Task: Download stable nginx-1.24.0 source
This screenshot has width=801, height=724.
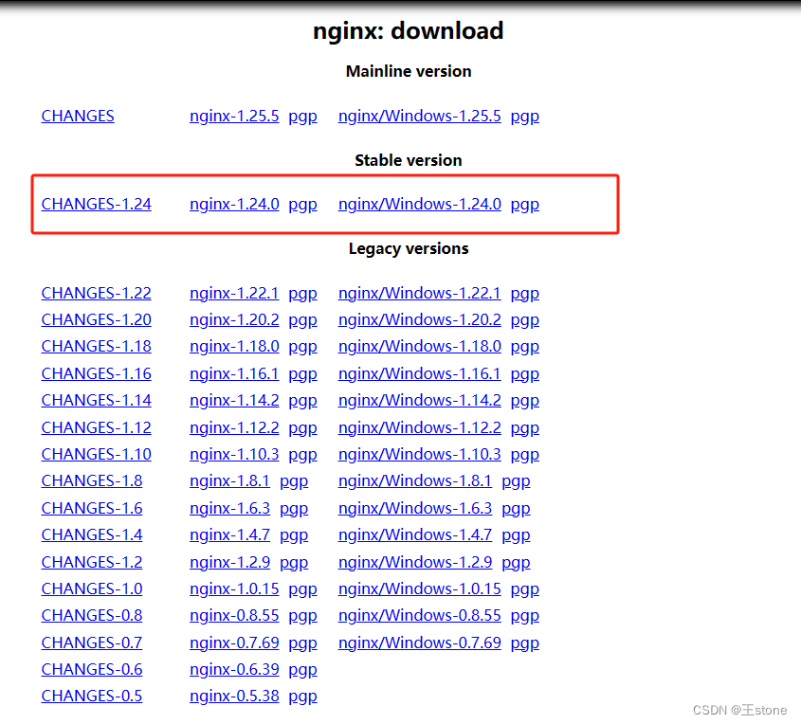Action: tap(234, 204)
